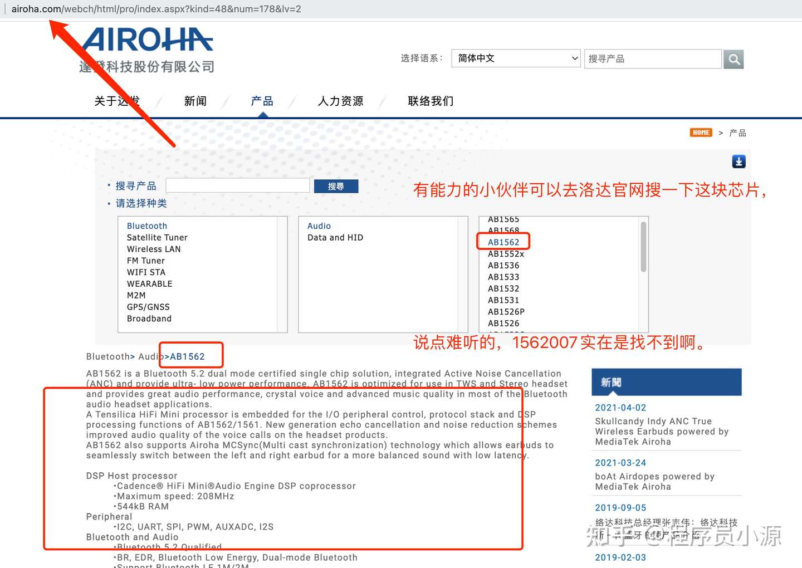Select M2M category

tap(136, 296)
